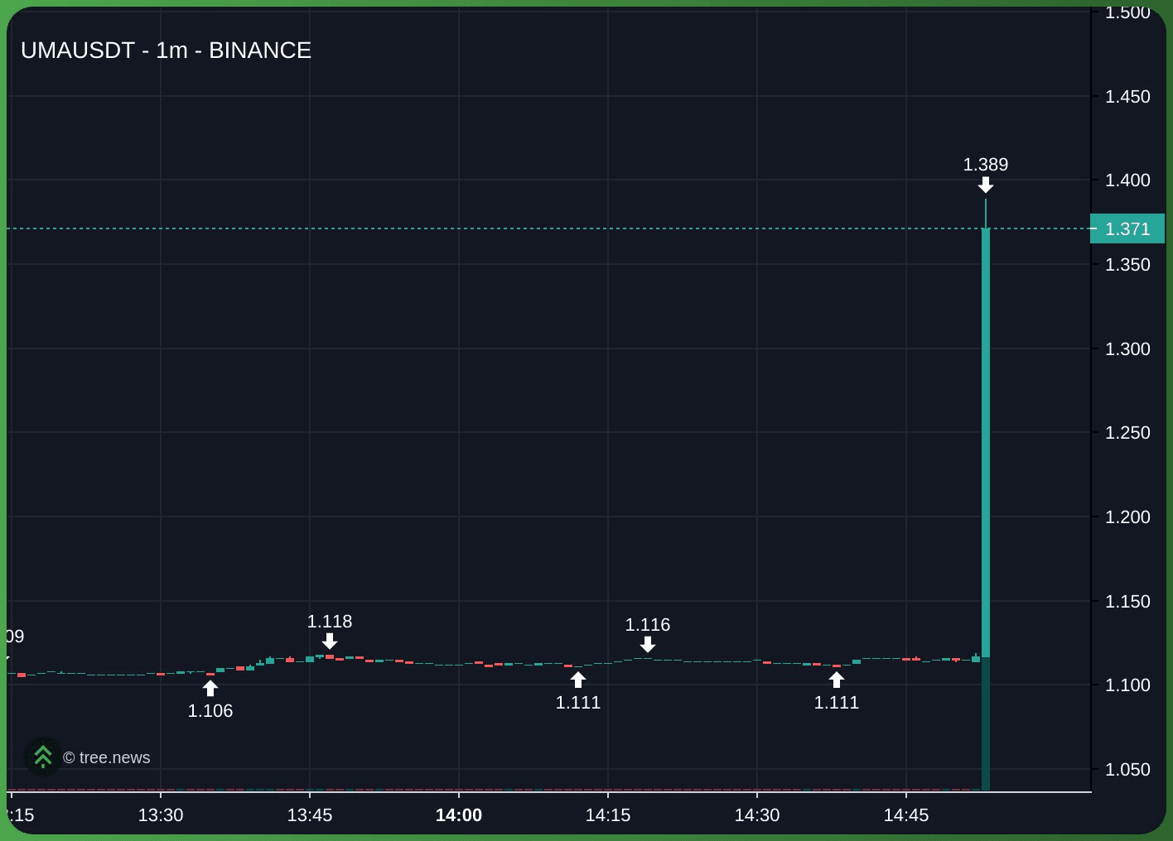Click the © tree.news attribution text

pyautogui.click(x=107, y=757)
